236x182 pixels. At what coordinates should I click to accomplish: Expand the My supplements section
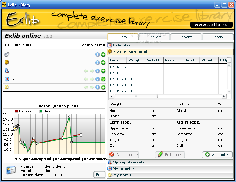pos(170,162)
